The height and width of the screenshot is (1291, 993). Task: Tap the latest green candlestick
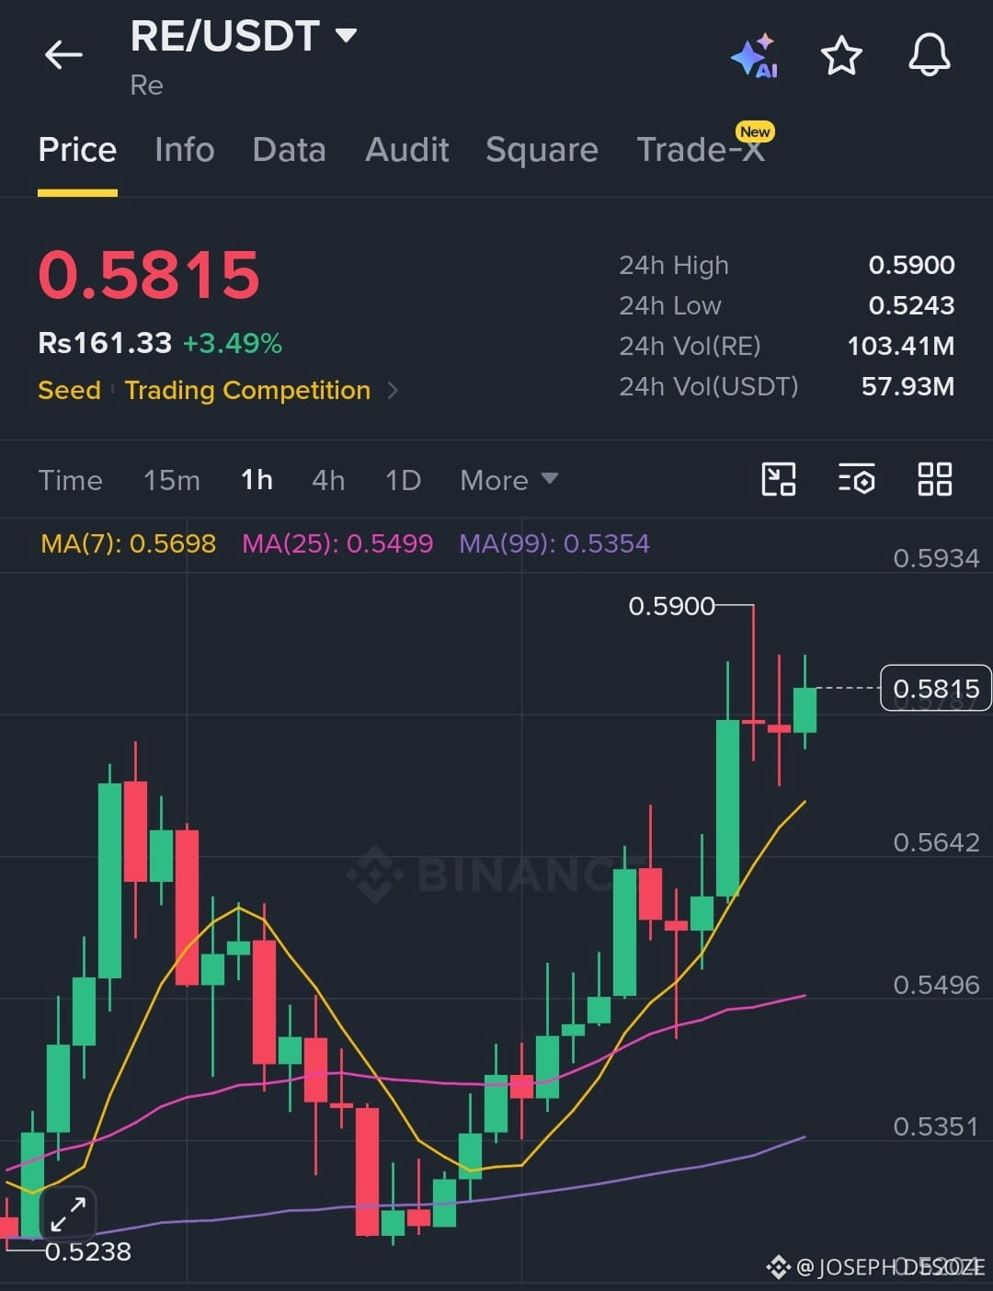pyautogui.click(x=805, y=709)
